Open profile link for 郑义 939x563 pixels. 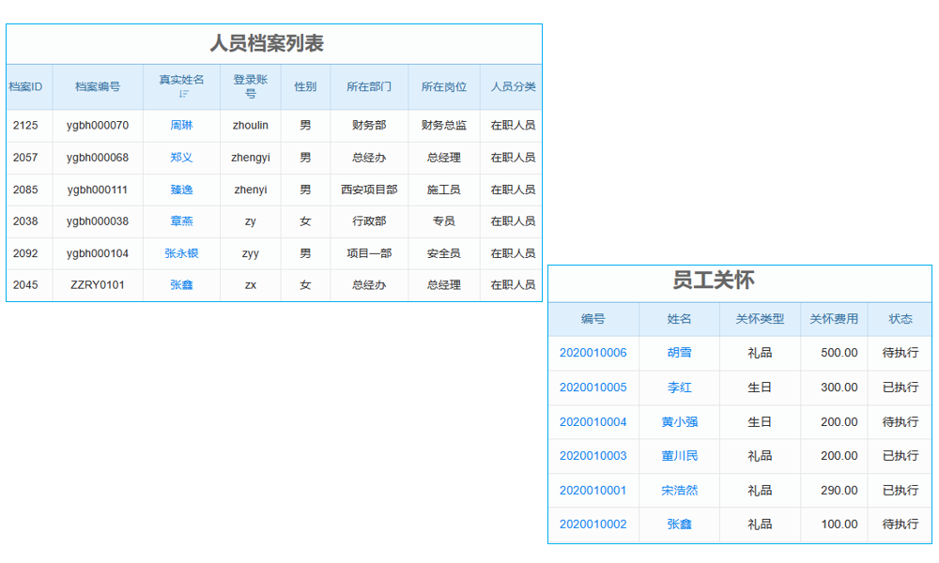click(180, 158)
